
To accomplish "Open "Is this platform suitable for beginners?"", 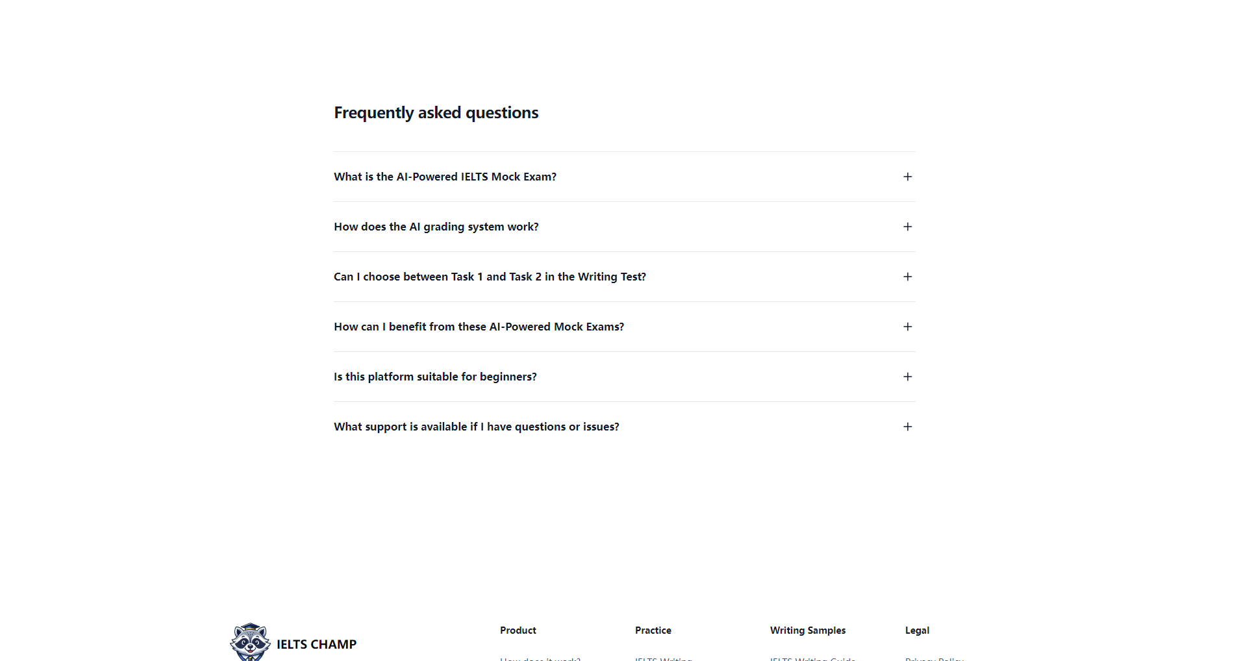I will click(x=435, y=377).
